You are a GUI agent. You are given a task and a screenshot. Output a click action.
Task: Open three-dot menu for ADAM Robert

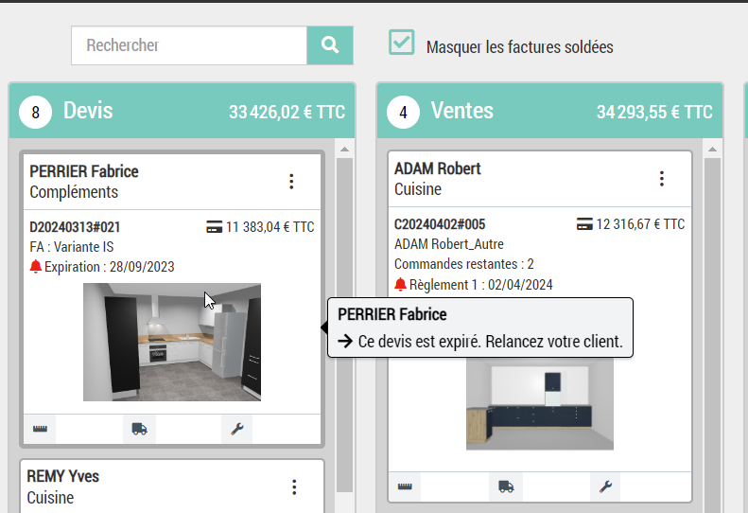pos(662,179)
